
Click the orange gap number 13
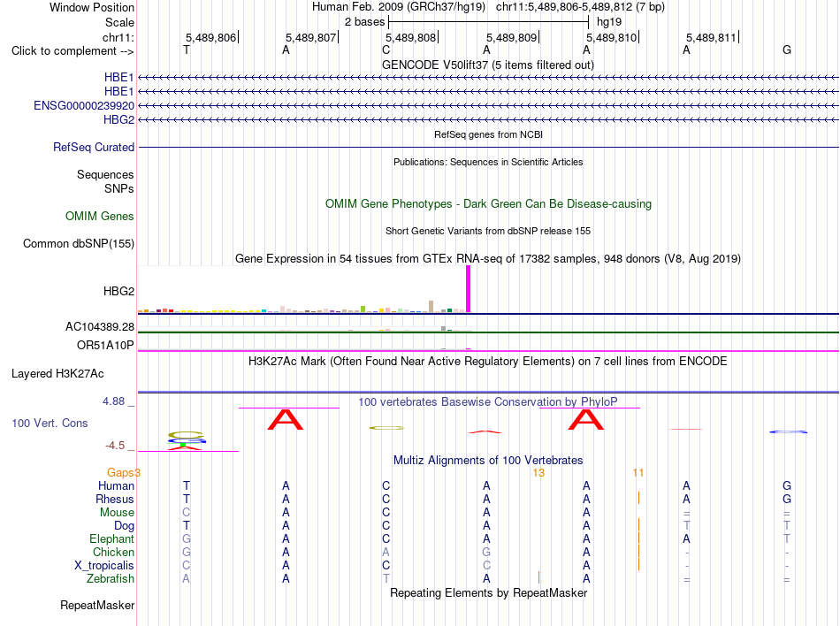coord(538,472)
